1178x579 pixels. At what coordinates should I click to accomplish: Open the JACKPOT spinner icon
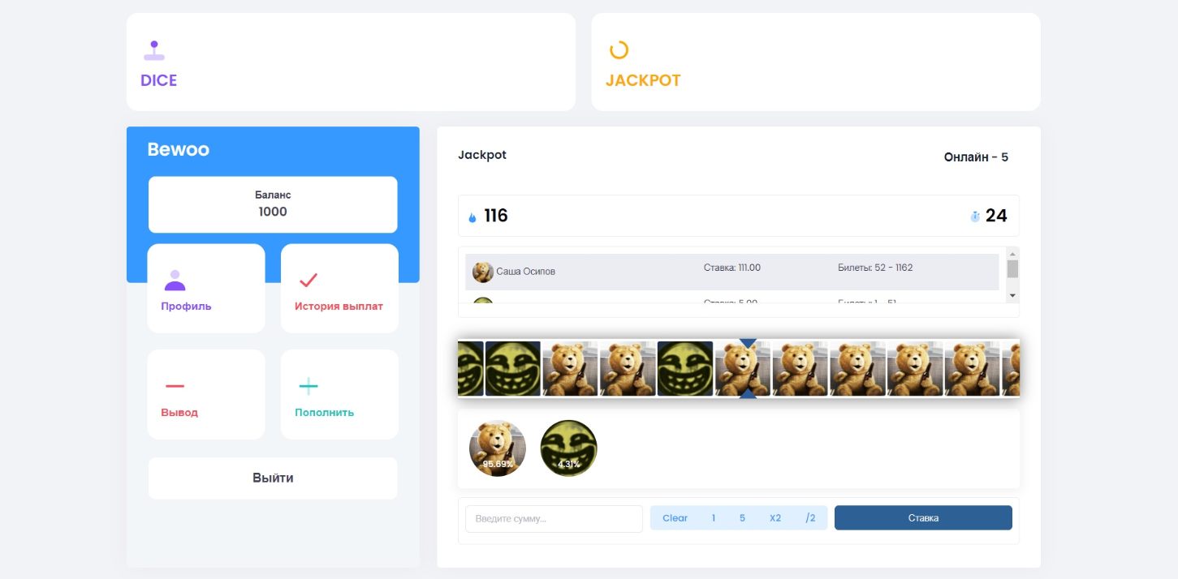[x=619, y=50]
